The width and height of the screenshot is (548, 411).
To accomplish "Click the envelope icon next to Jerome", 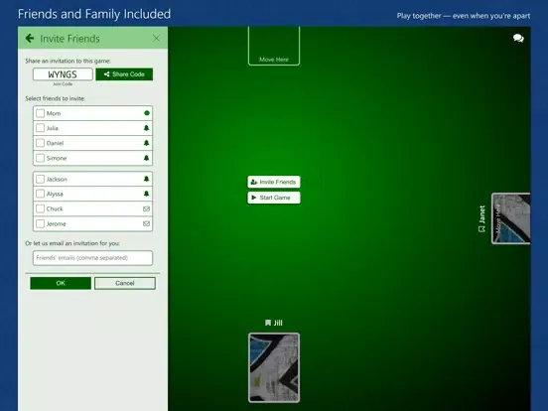I will (147, 223).
